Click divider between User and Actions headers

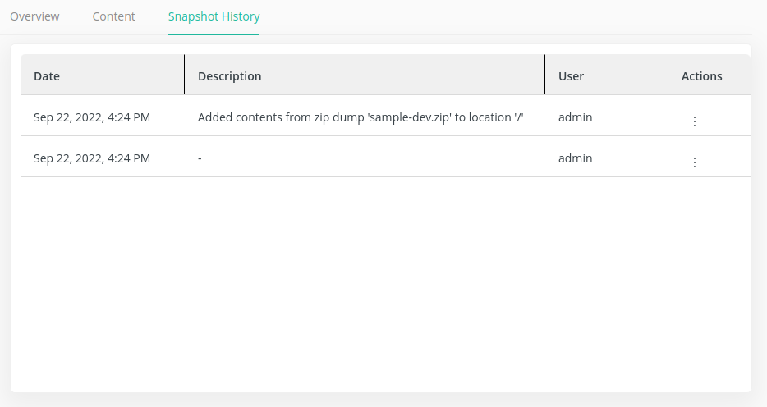point(668,75)
